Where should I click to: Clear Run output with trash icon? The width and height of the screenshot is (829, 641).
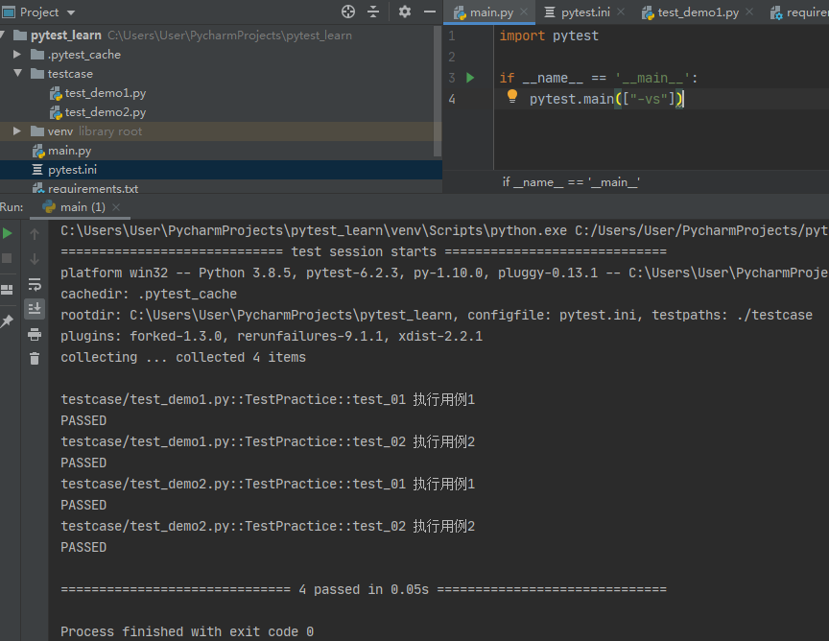click(x=35, y=359)
